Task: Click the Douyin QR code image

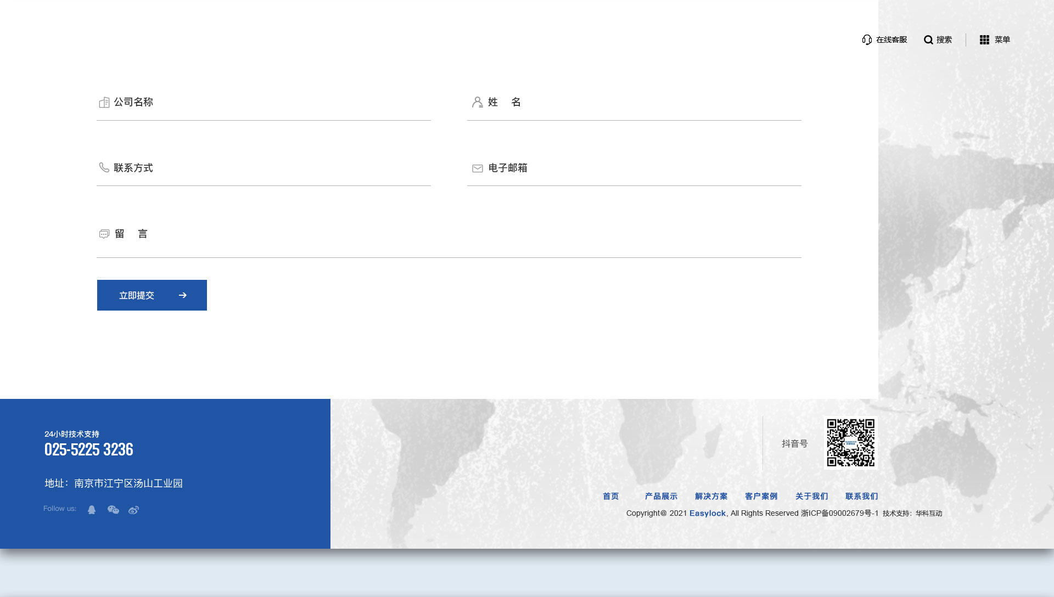Action: 850,443
